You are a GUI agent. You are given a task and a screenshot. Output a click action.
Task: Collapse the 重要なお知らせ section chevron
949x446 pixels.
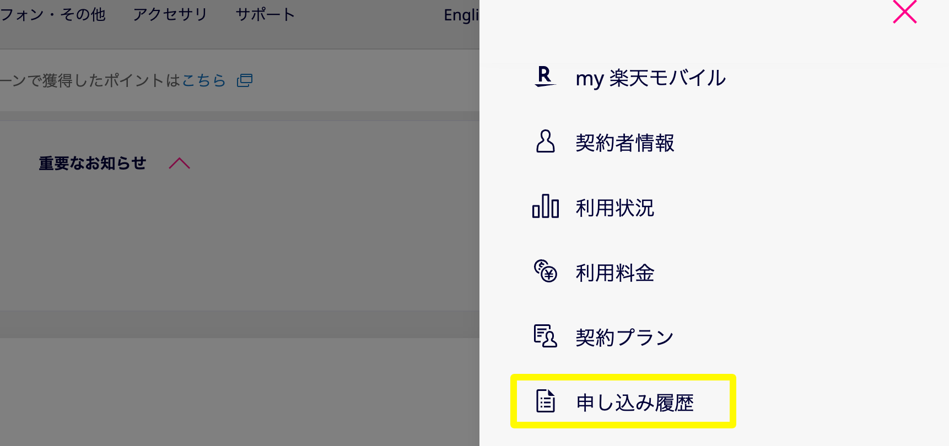click(180, 163)
